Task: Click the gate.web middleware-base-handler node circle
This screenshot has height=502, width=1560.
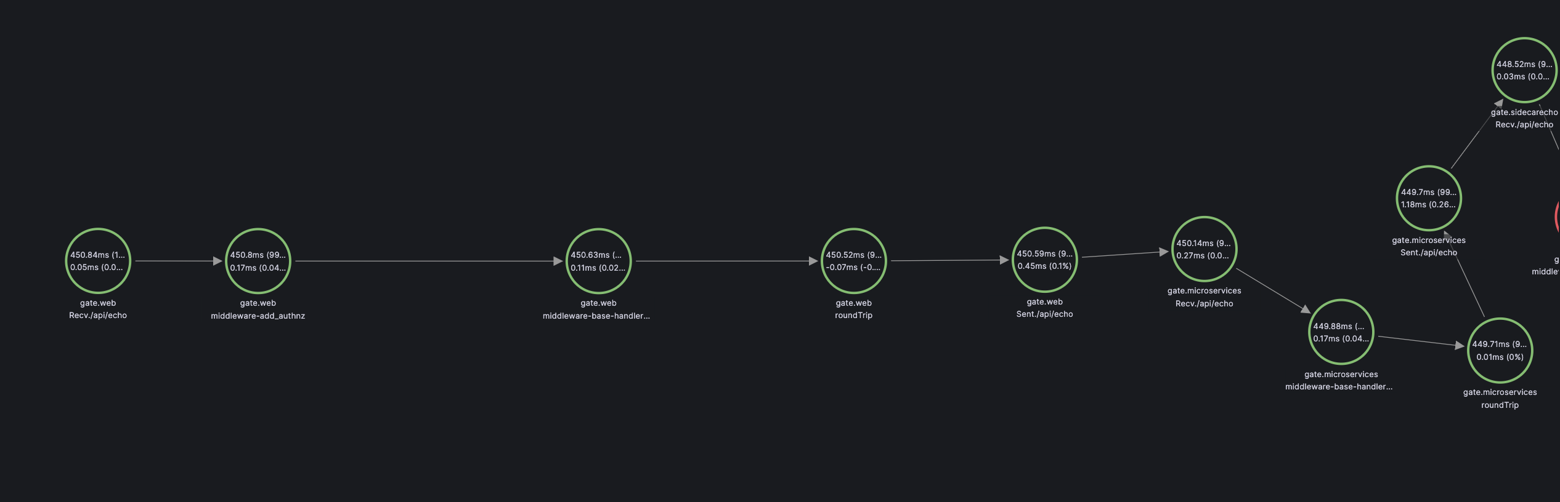Action: tap(598, 261)
